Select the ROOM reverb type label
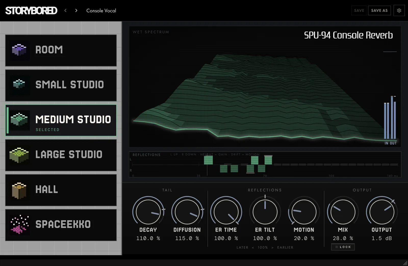Image resolution: width=408 pixels, height=266 pixels. click(x=49, y=50)
